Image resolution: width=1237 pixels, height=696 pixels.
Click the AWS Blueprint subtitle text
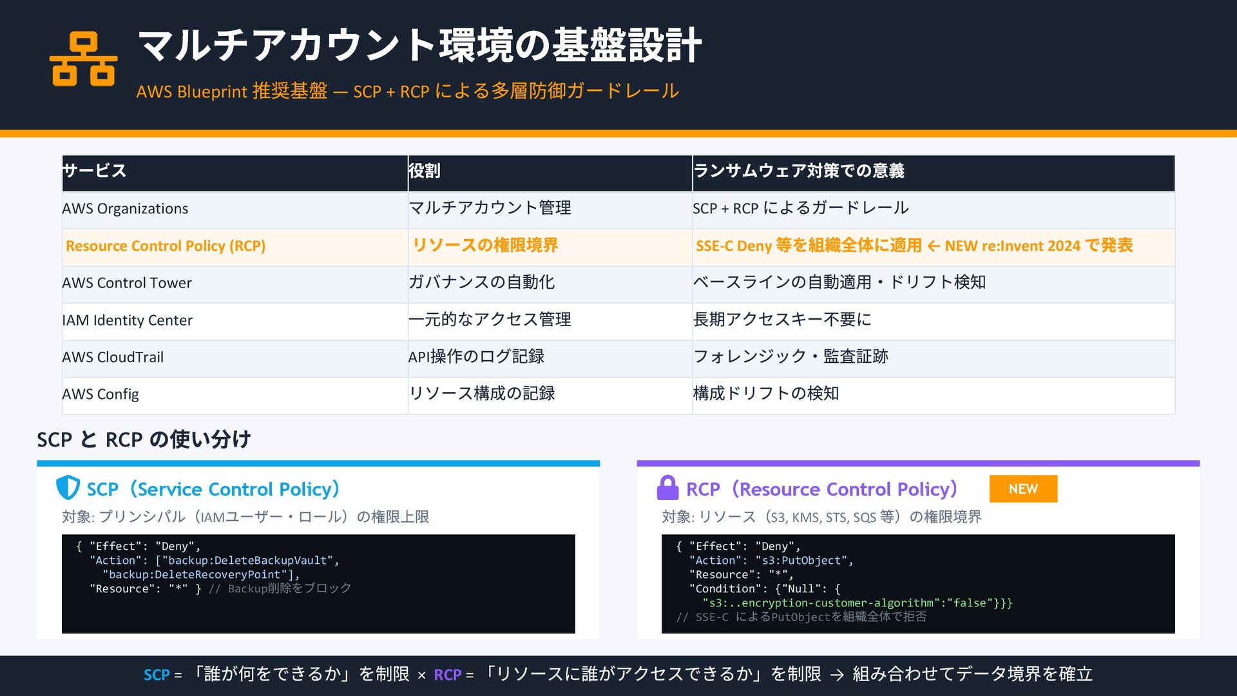tap(407, 91)
